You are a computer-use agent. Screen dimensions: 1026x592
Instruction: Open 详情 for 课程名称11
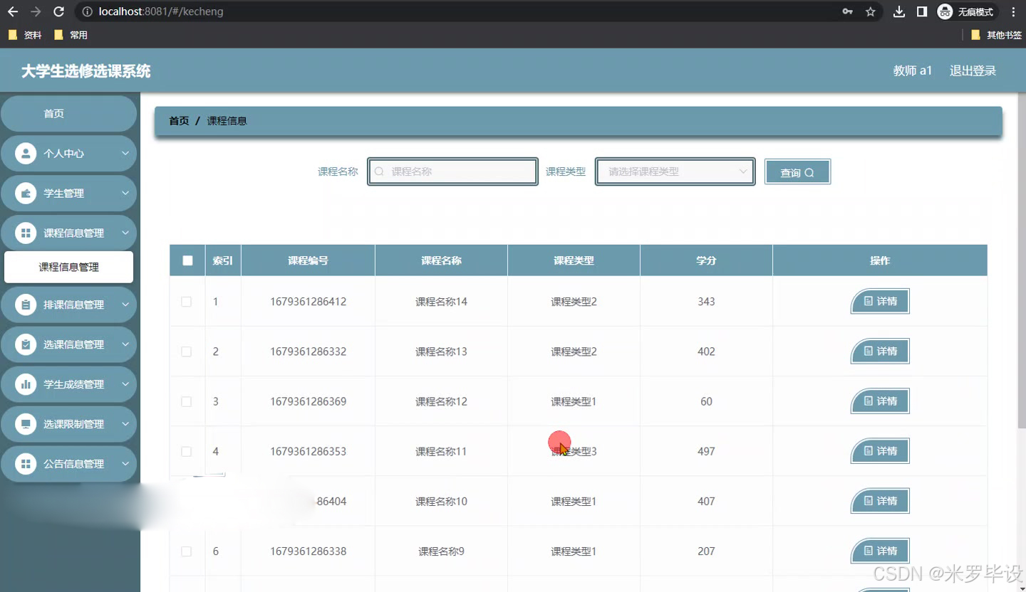(x=880, y=451)
